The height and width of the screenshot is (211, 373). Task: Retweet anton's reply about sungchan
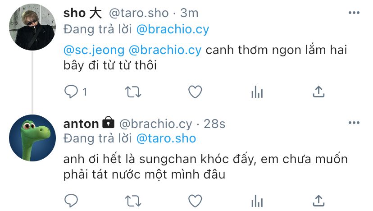click(x=133, y=201)
